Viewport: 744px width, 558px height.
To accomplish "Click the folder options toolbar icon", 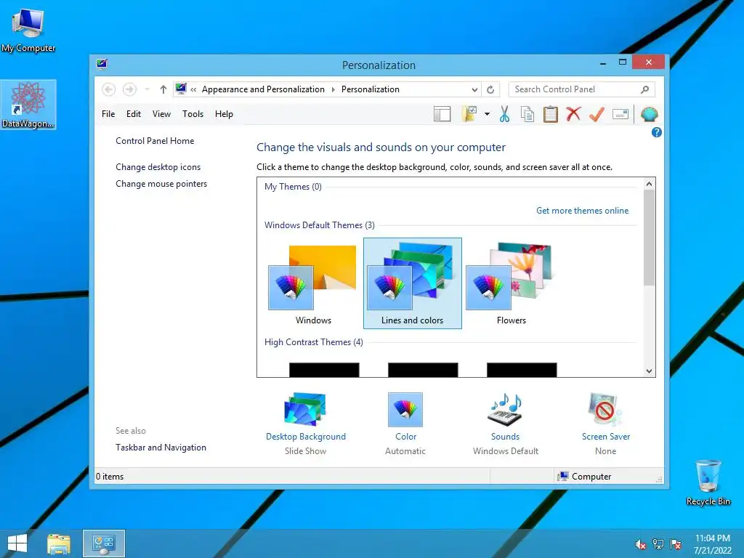I will click(469, 114).
